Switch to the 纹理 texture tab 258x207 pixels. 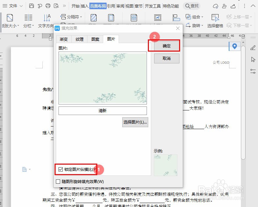[x=80, y=39]
